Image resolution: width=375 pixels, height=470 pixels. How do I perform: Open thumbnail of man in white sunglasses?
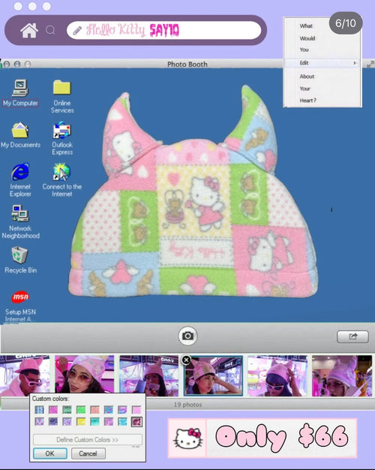click(25, 375)
